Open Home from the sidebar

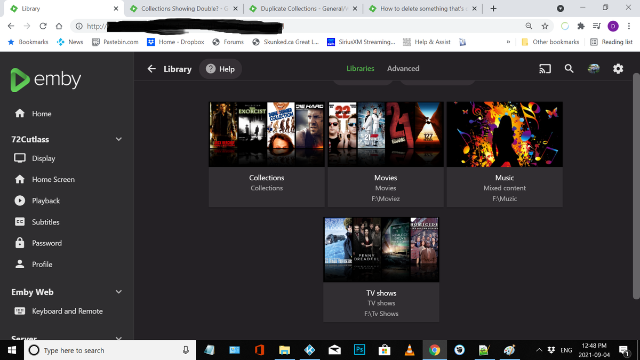pyautogui.click(x=33, y=114)
